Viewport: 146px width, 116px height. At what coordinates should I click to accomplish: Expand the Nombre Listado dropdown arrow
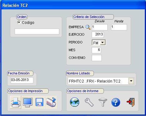pyautogui.click(x=131, y=81)
